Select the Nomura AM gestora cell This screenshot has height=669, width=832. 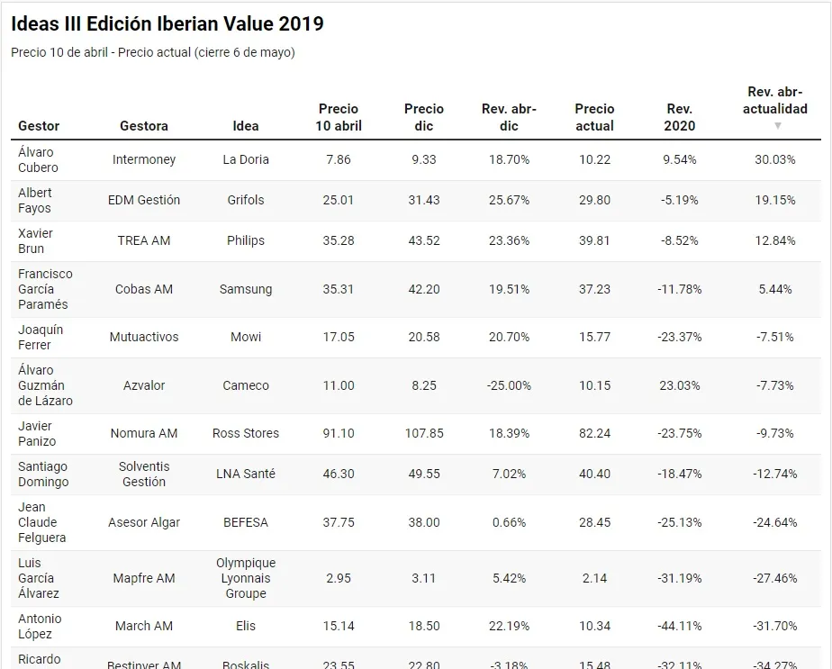click(x=144, y=433)
